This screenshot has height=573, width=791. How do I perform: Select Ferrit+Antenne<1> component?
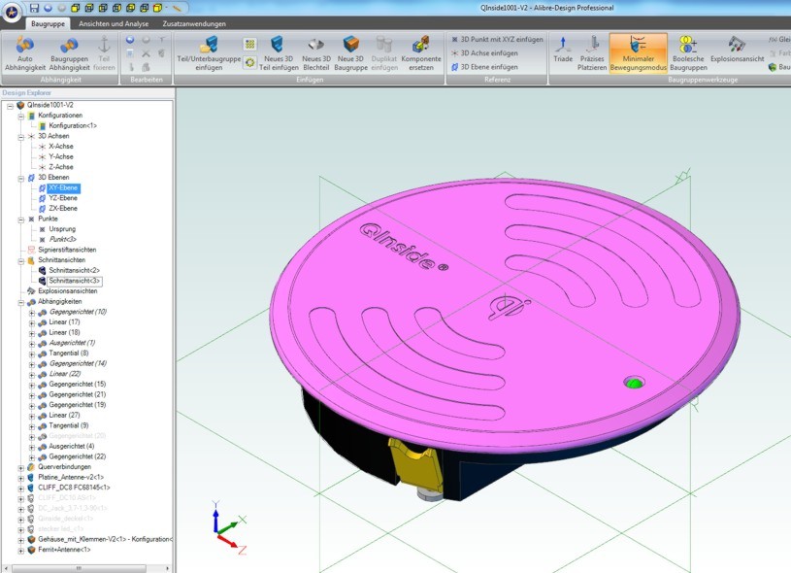pos(64,550)
